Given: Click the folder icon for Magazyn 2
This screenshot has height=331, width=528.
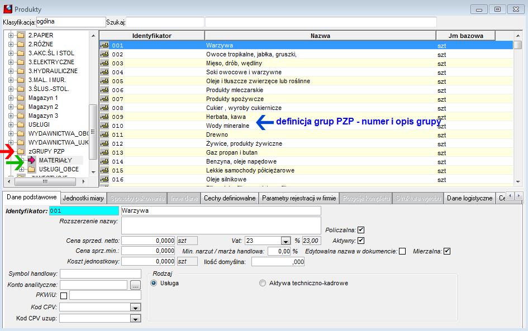Looking at the screenshot, I should [21, 107].
